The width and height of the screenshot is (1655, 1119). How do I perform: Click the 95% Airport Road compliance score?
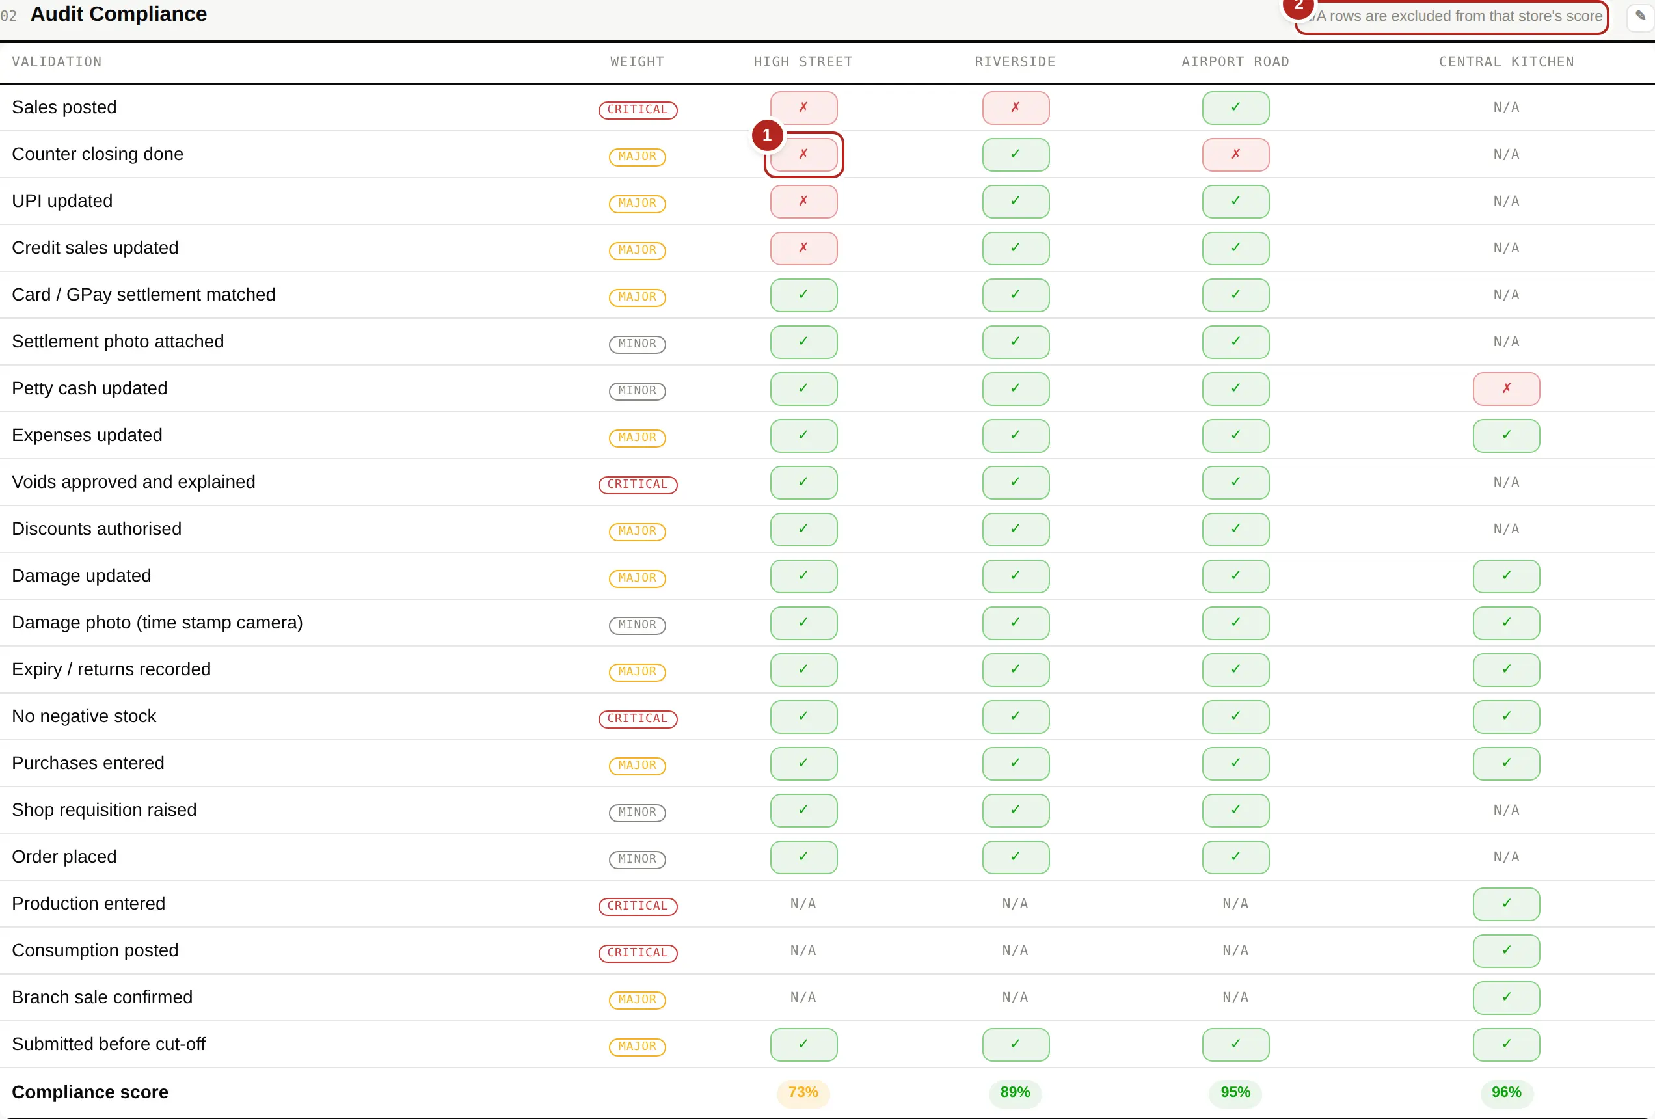tap(1235, 1092)
